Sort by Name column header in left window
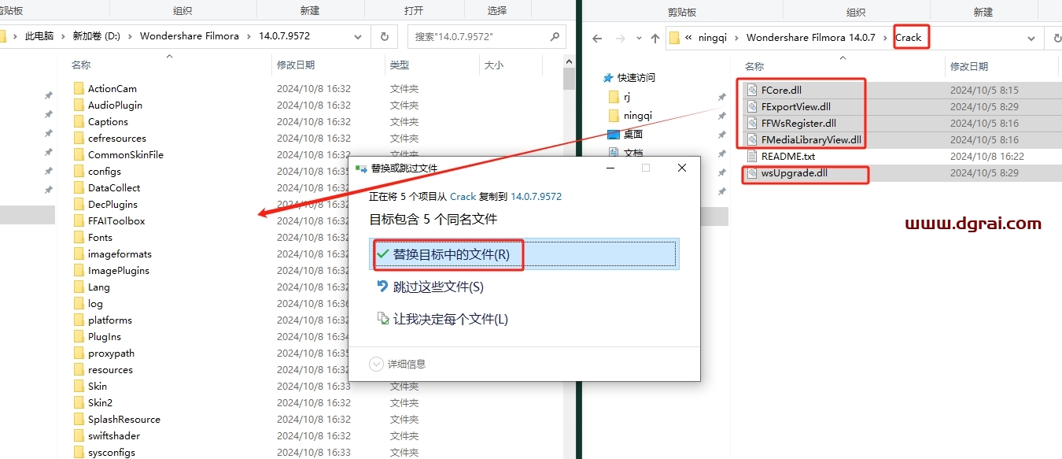 [81, 65]
